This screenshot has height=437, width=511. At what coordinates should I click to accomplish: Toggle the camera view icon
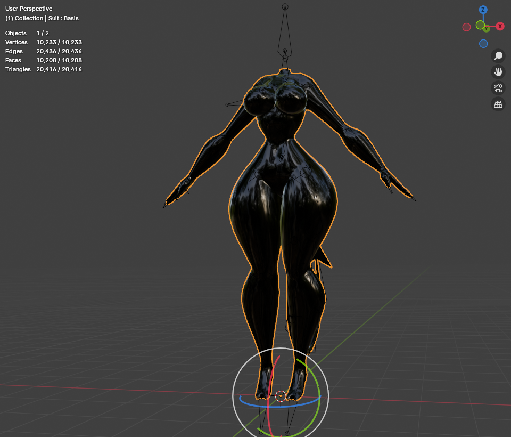click(498, 88)
